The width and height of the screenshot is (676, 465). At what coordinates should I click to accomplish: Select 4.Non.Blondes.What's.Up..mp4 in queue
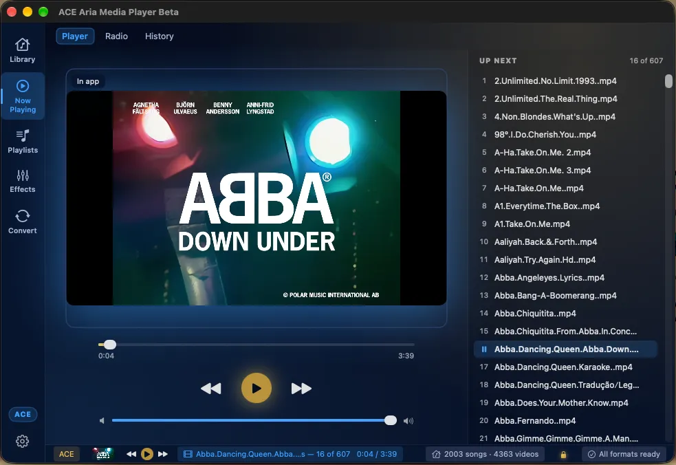[x=565, y=116]
